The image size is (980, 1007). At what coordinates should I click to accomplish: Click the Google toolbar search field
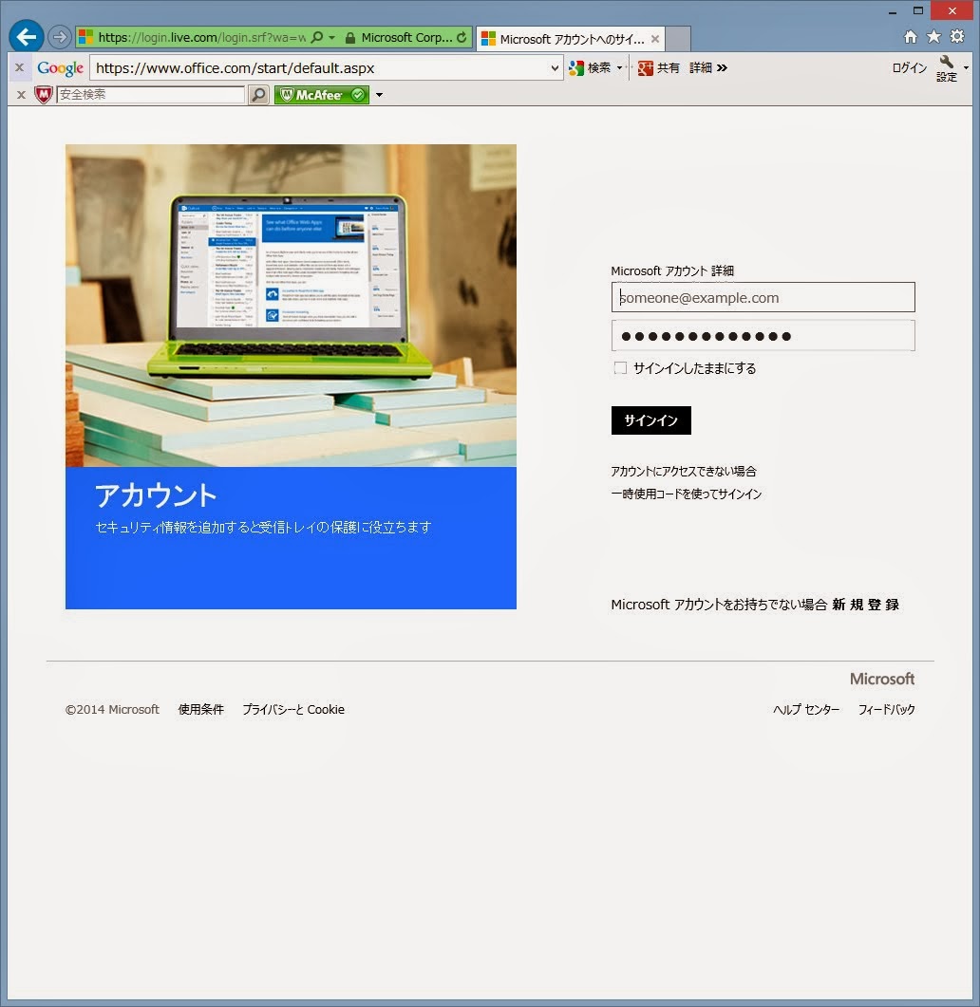pos(320,68)
